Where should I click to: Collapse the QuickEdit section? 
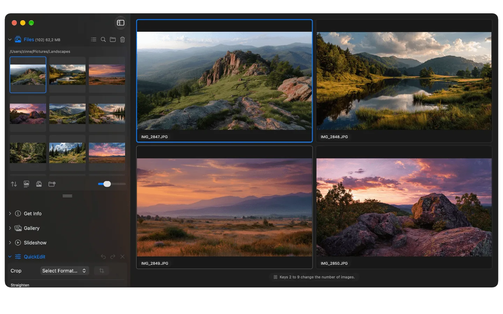(x=10, y=257)
